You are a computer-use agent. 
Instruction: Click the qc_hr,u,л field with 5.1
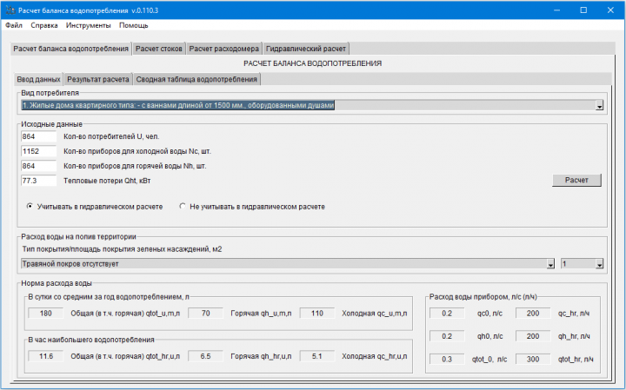pyautogui.click(x=317, y=356)
